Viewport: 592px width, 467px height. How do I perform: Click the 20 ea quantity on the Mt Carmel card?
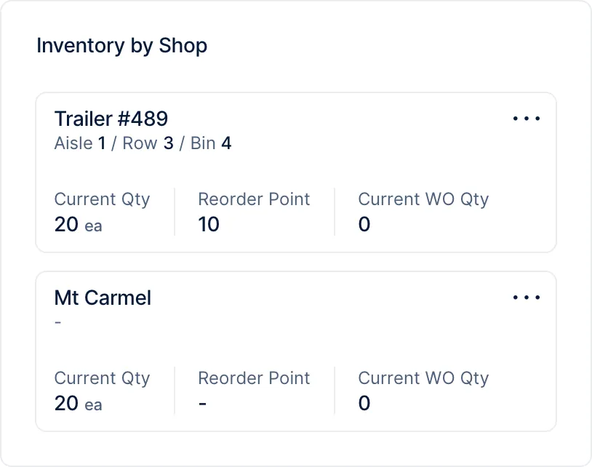pyautogui.click(x=76, y=404)
